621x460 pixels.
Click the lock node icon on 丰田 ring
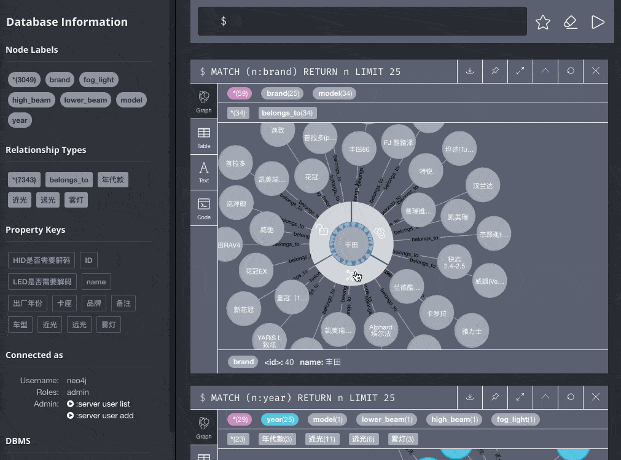[322, 230]
